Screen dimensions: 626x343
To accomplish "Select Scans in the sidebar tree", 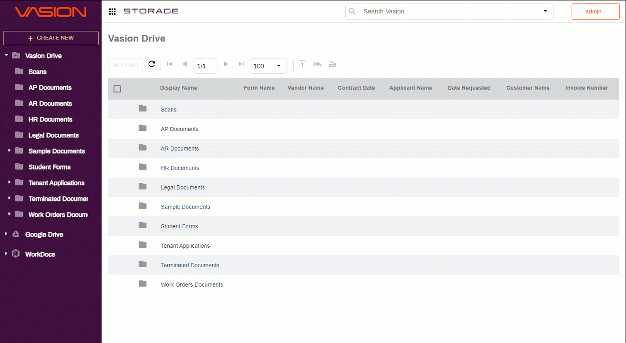I will coord(38,71).
